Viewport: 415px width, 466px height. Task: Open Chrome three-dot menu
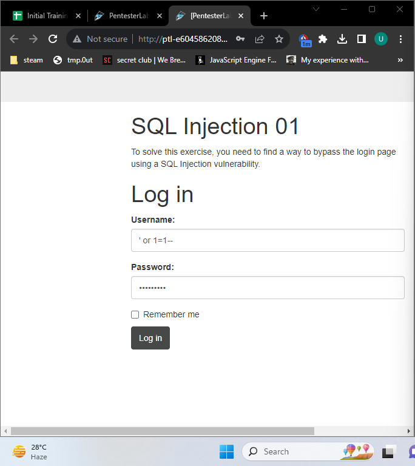click(x=401, y=39)
